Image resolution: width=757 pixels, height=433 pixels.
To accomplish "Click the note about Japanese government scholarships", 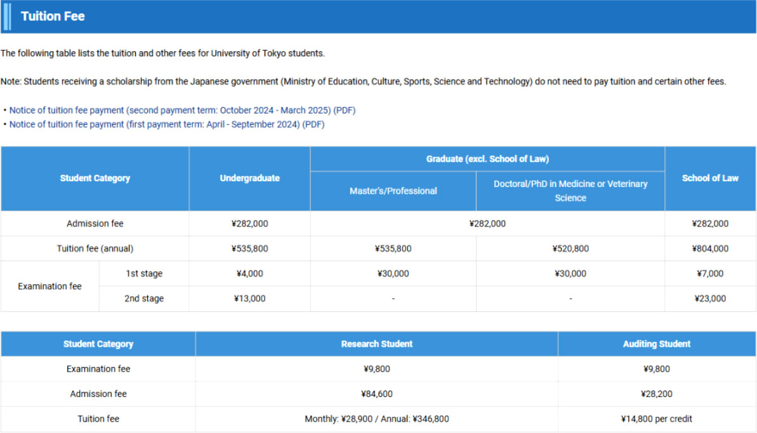I will click(x=363, y=82).
